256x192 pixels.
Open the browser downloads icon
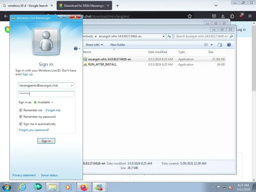point(223,16)
